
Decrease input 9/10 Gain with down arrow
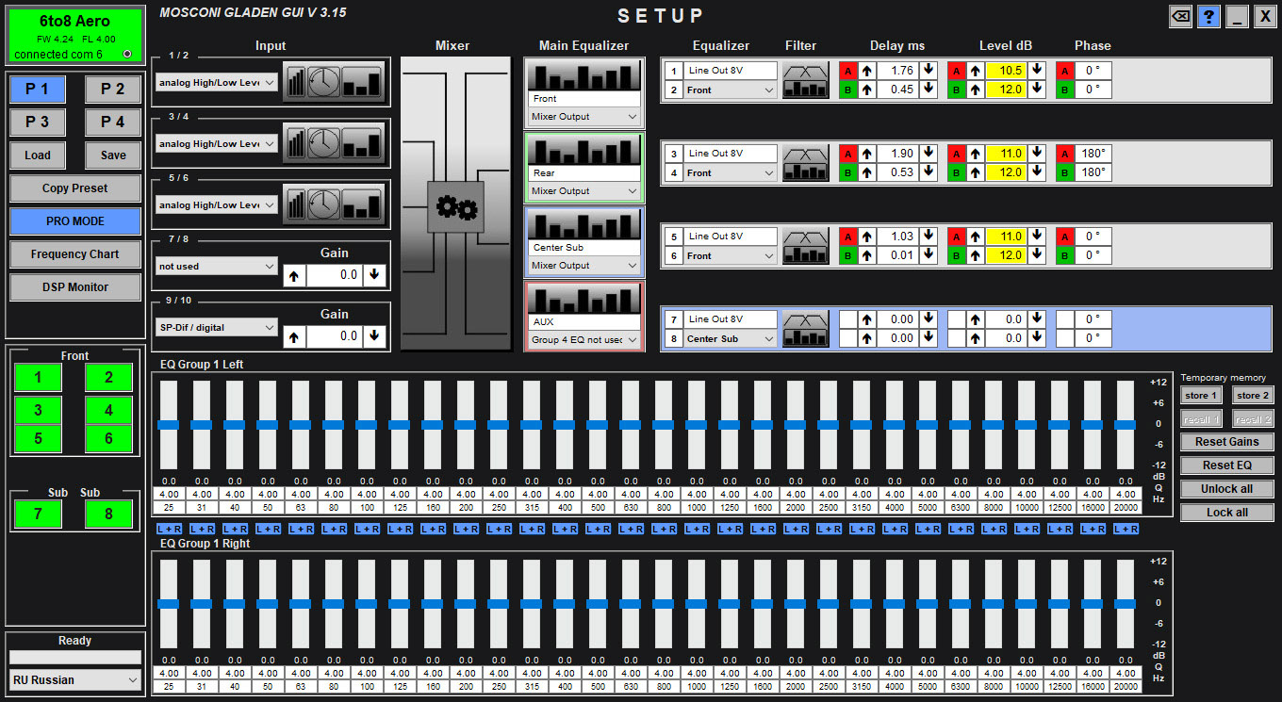click(x=374, y=335)
